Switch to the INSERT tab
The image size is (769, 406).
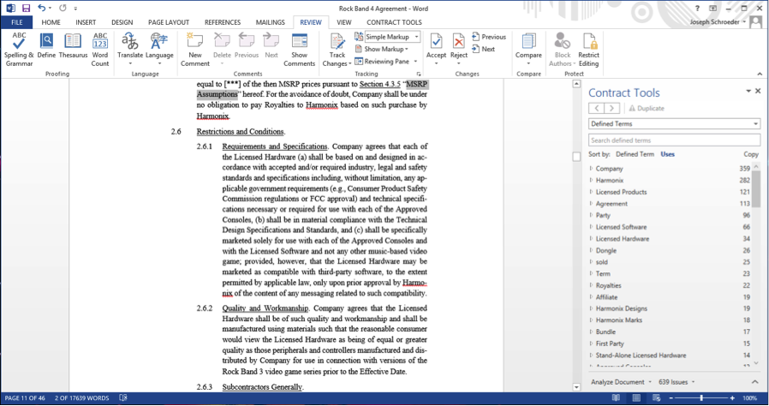click(86, 22)
